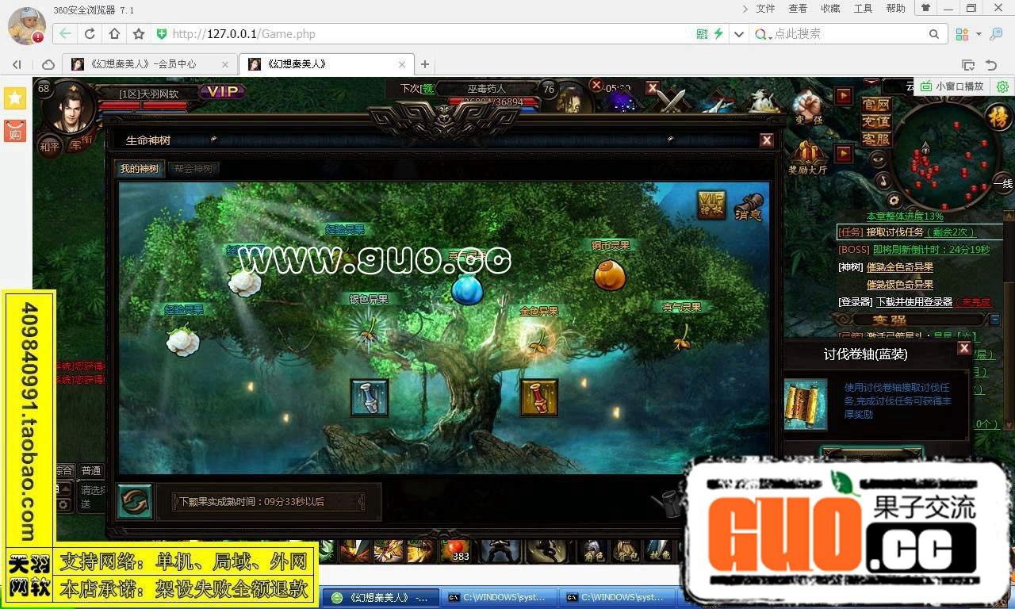Image resolution: width=1015 pixels, height=609 pixels.
Task: Open the red shopping bag sidebar icon
Action: point(15,131)
